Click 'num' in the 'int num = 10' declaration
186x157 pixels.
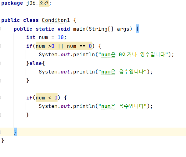pyautogui.click(x=43, y=38)
